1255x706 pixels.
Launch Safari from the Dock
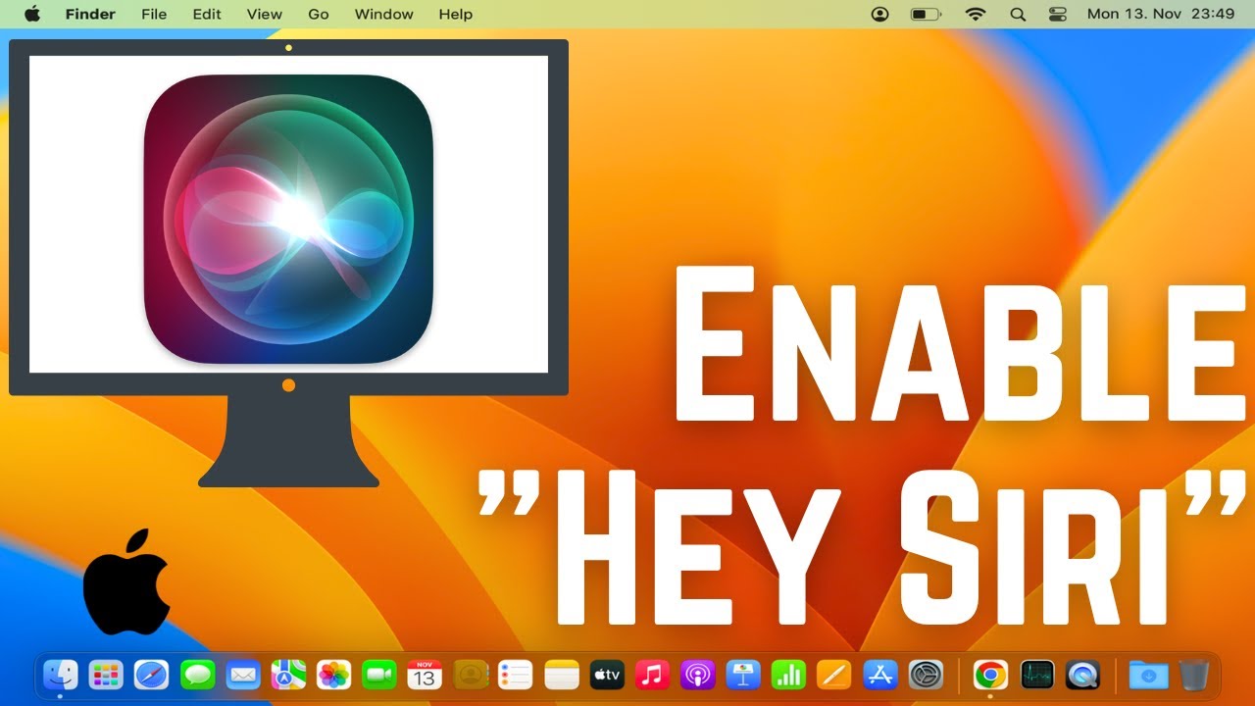pos(151,675)
